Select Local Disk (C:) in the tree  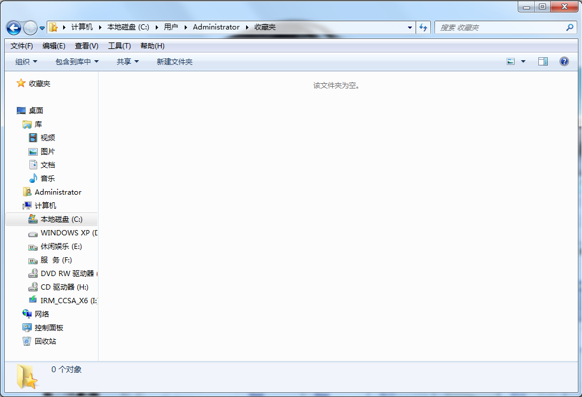(x=61, y=219)
